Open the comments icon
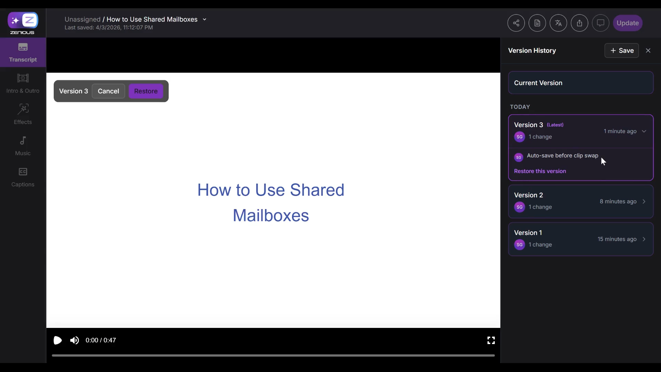Image resolution: width=661 pixels, height=372 pixels. tap(600, 23)
